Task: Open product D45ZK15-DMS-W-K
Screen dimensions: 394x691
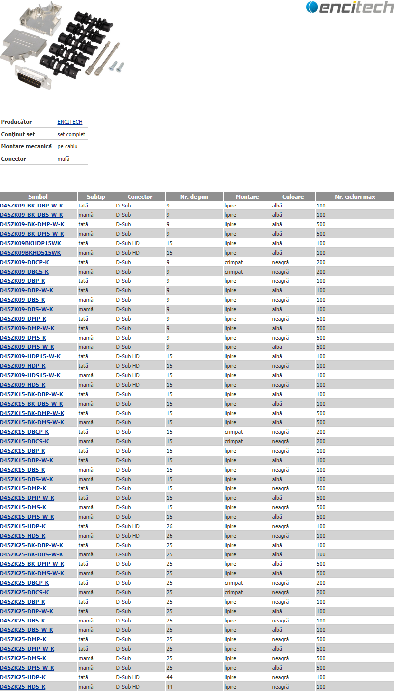Action: [27, 517]
